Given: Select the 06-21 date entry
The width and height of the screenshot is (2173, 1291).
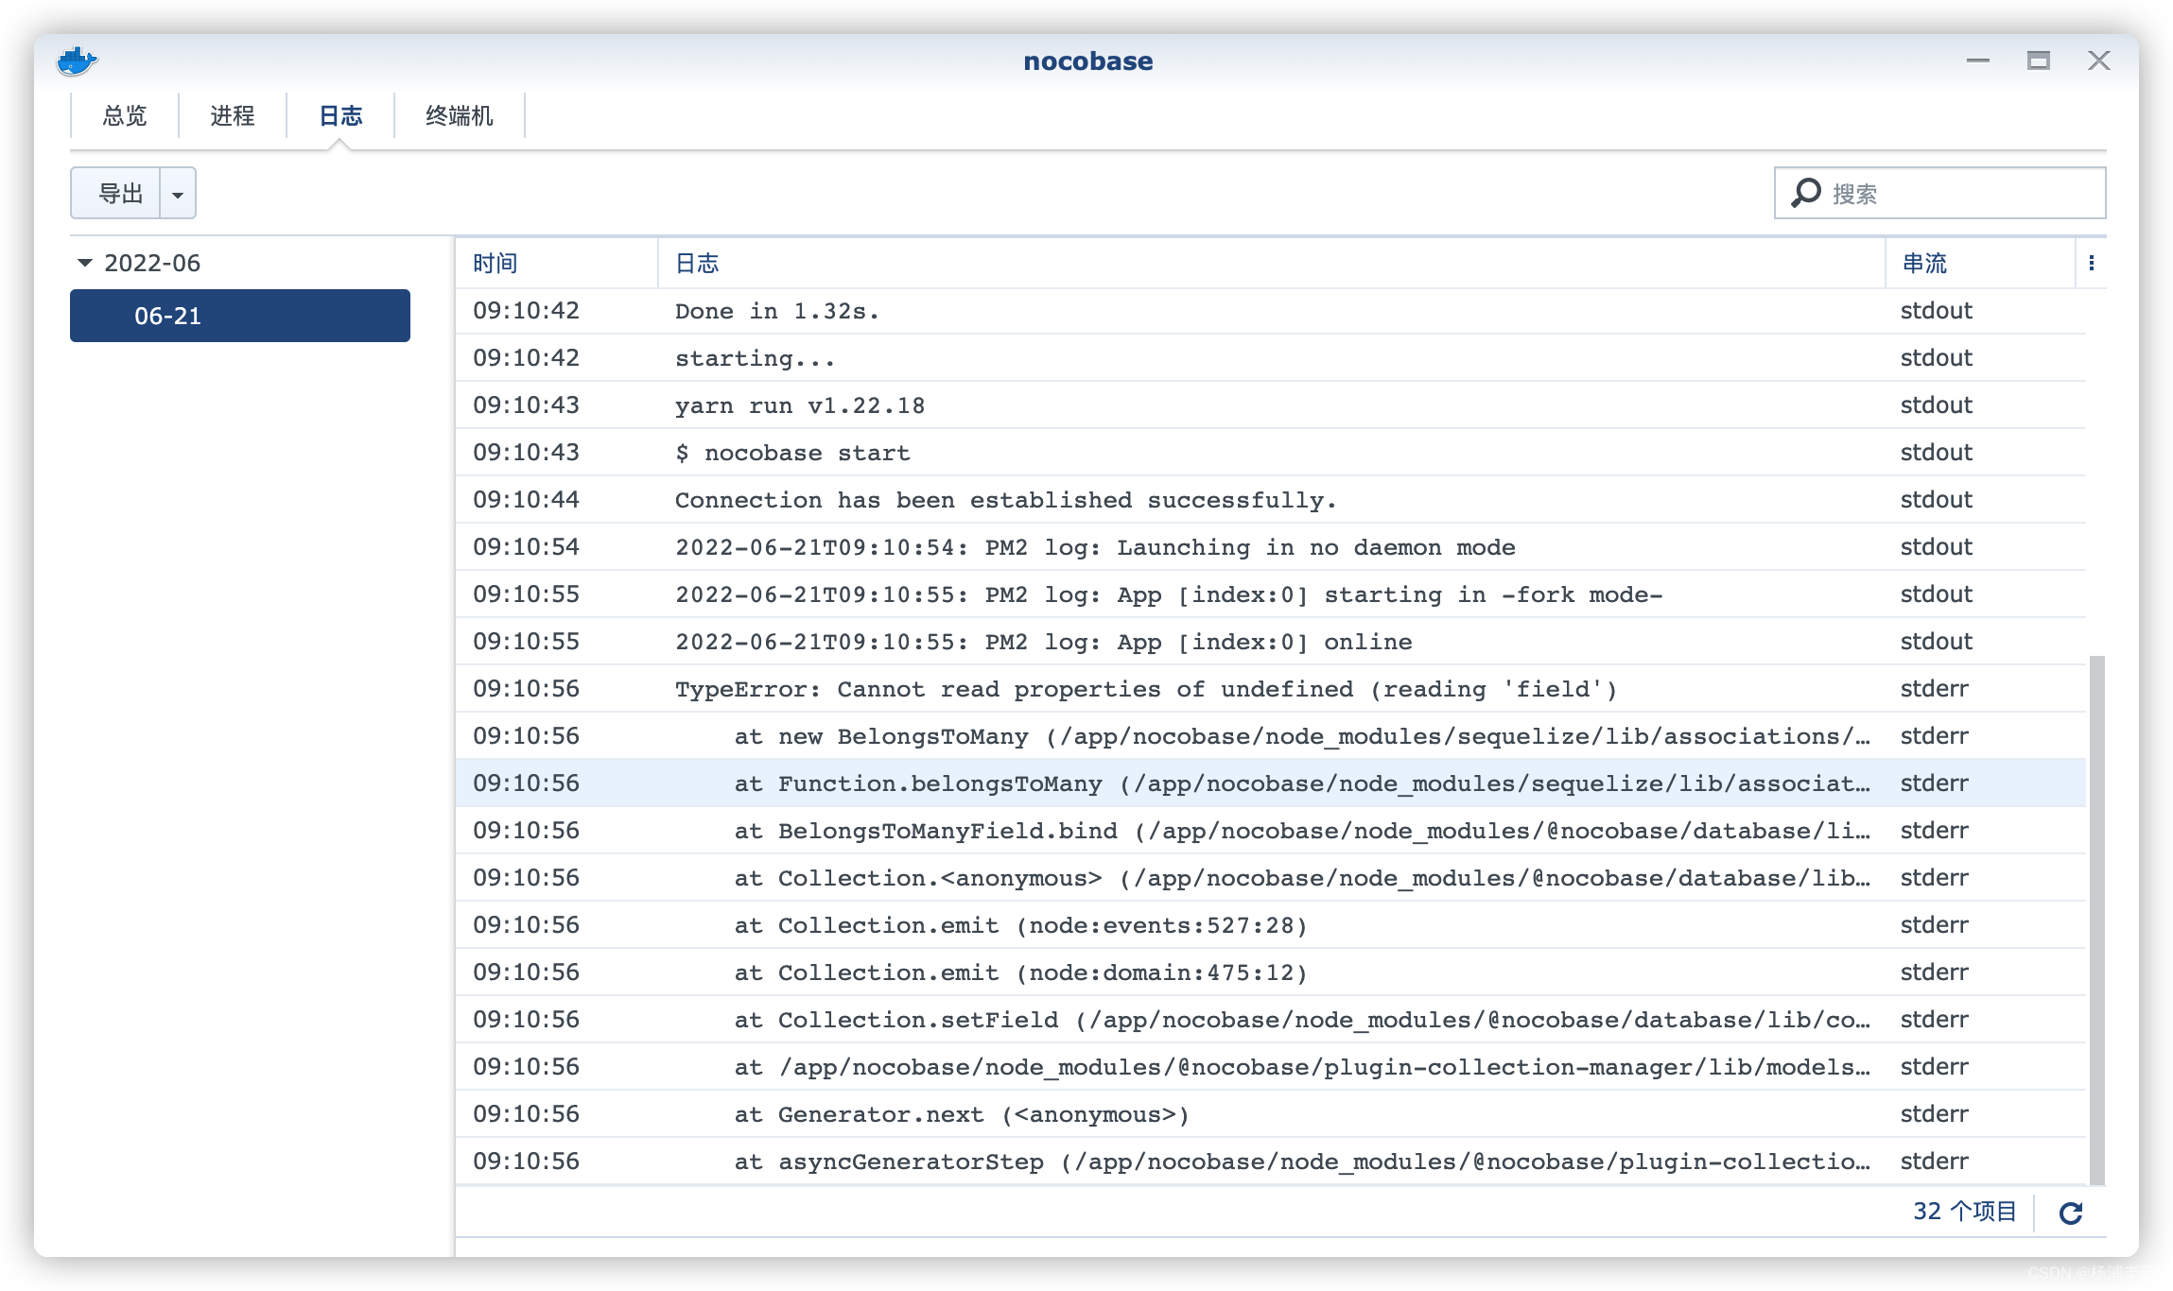Looking at the screenshot, I should [240, 316].
